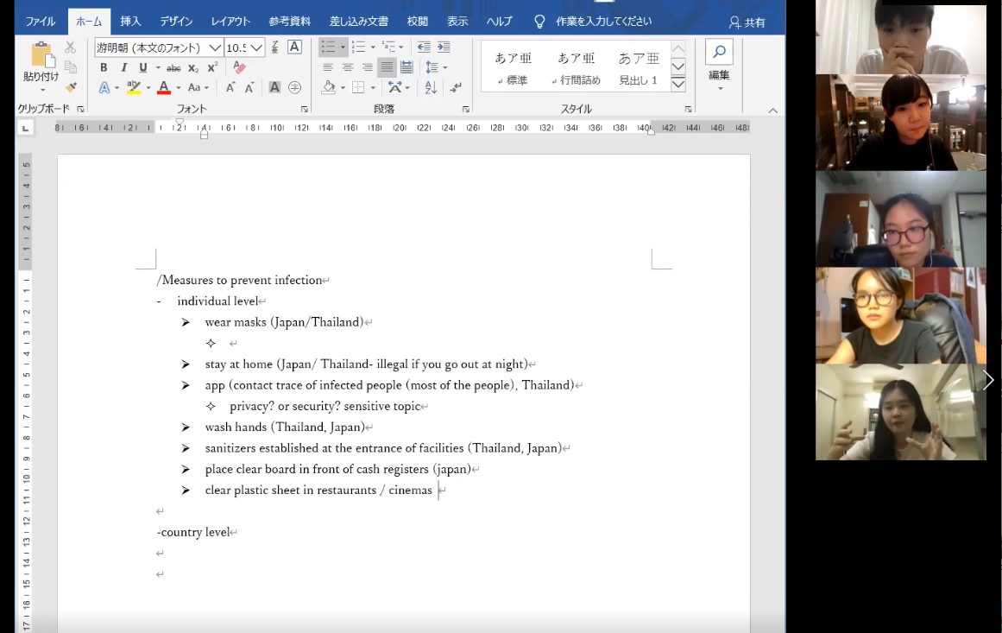Click the ruler tab selector icon

[x=25, y=129]
